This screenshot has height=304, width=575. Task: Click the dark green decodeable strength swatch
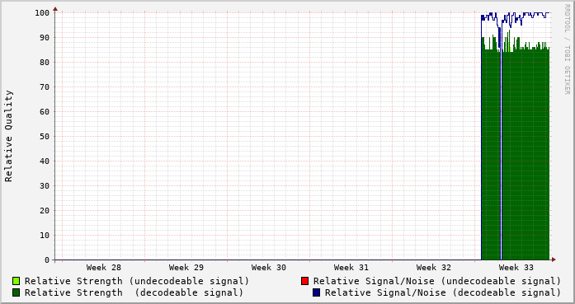(x=16, y=292)
